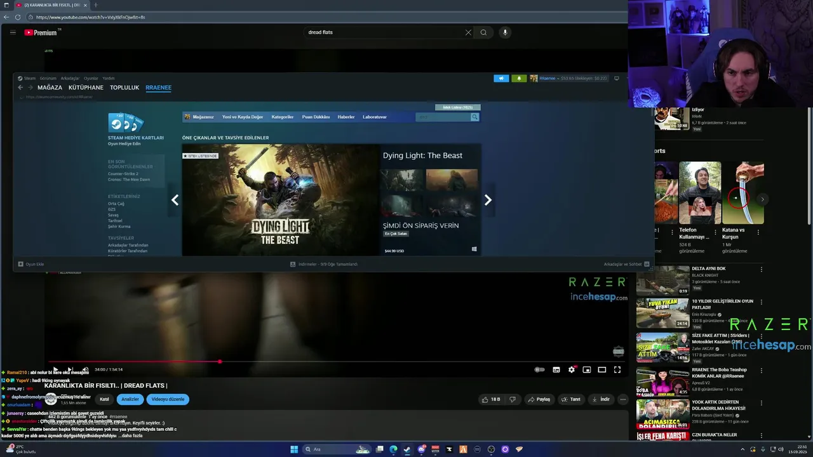
Task: Open Steam Hediye Kartları gift cards image
Action: coord(126,122)
